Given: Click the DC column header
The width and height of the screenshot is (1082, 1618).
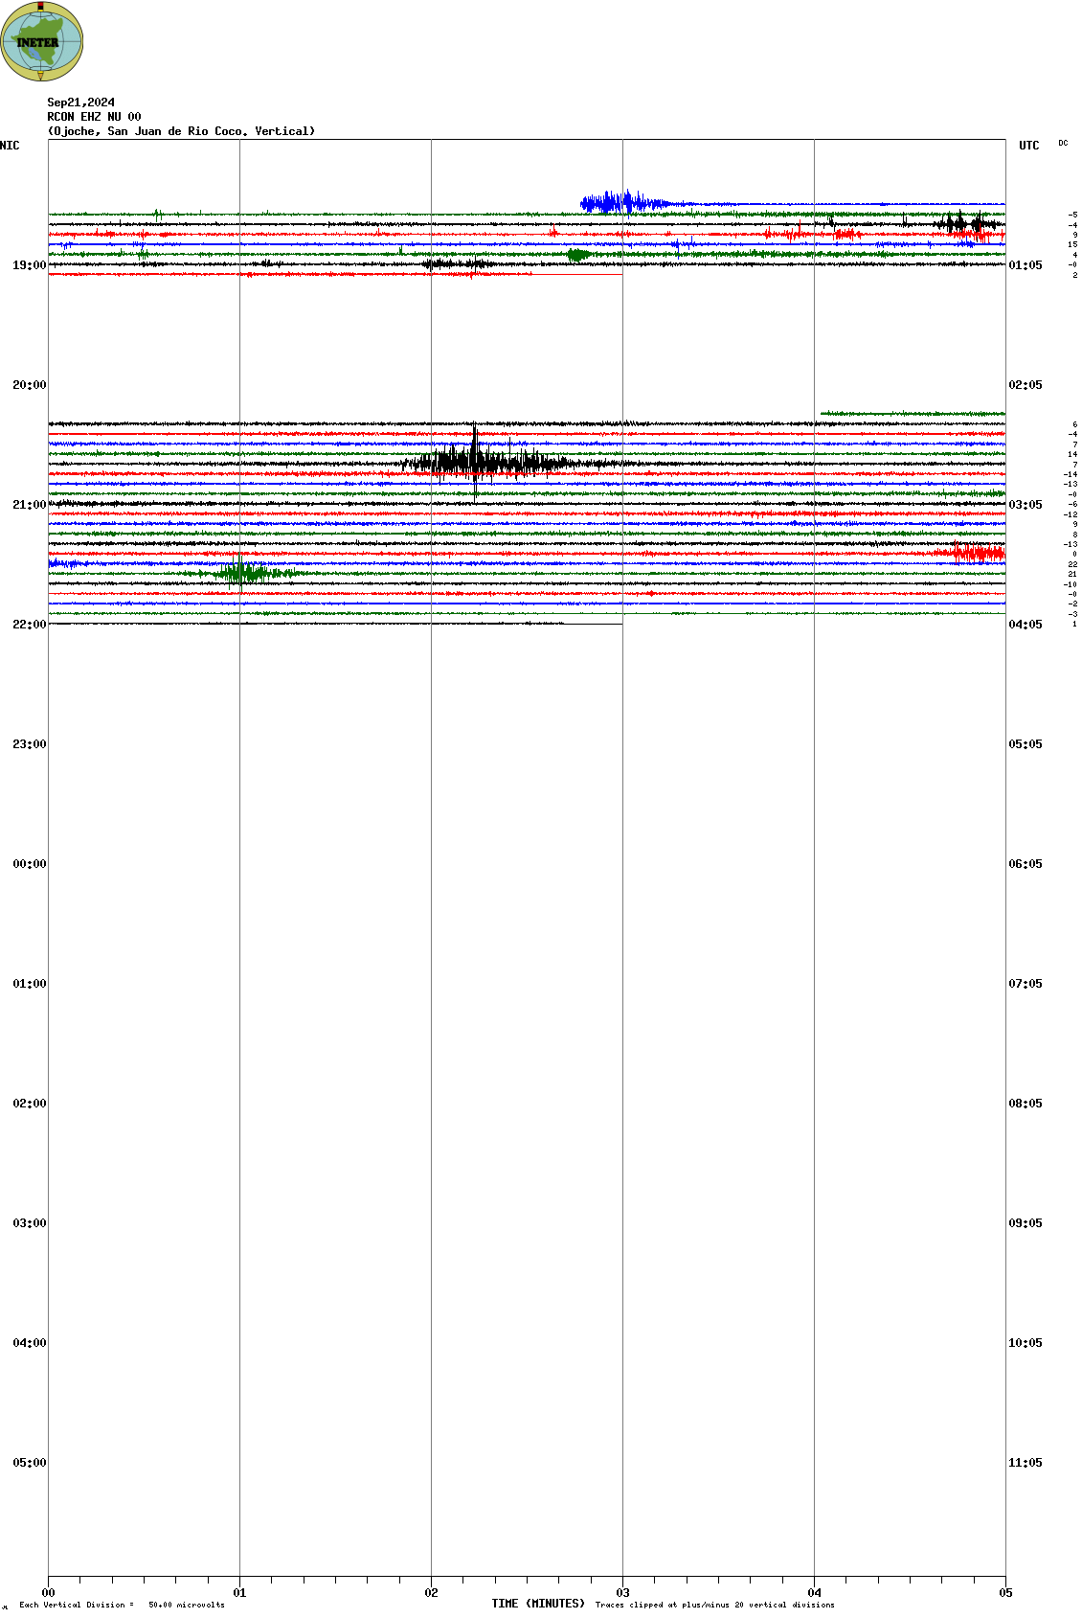Looking at the screenshot, I should pyautogui.click(x=1063, y=144).
